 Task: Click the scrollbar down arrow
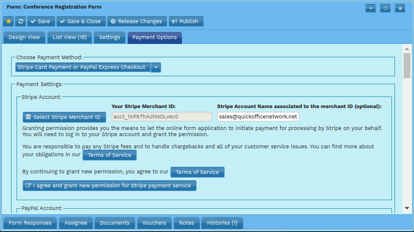coord(407,208)
